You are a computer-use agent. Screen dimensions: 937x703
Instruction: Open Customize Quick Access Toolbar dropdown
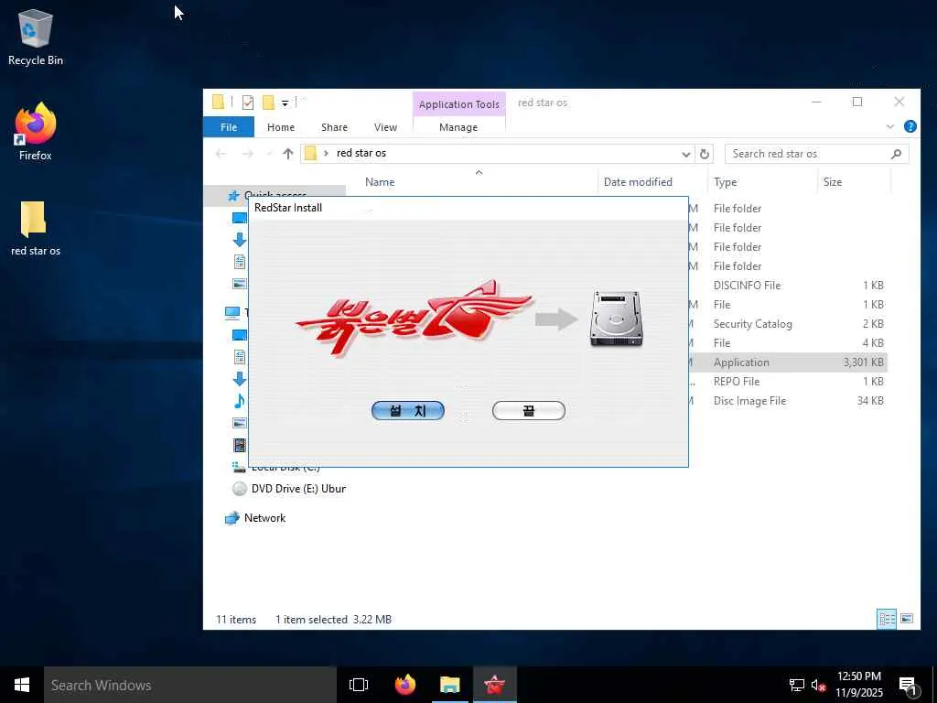coord(285,103)
